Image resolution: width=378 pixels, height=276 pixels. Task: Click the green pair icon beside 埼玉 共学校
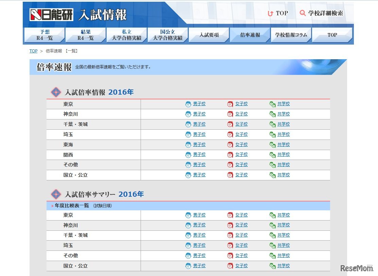(x=272, y=134)
